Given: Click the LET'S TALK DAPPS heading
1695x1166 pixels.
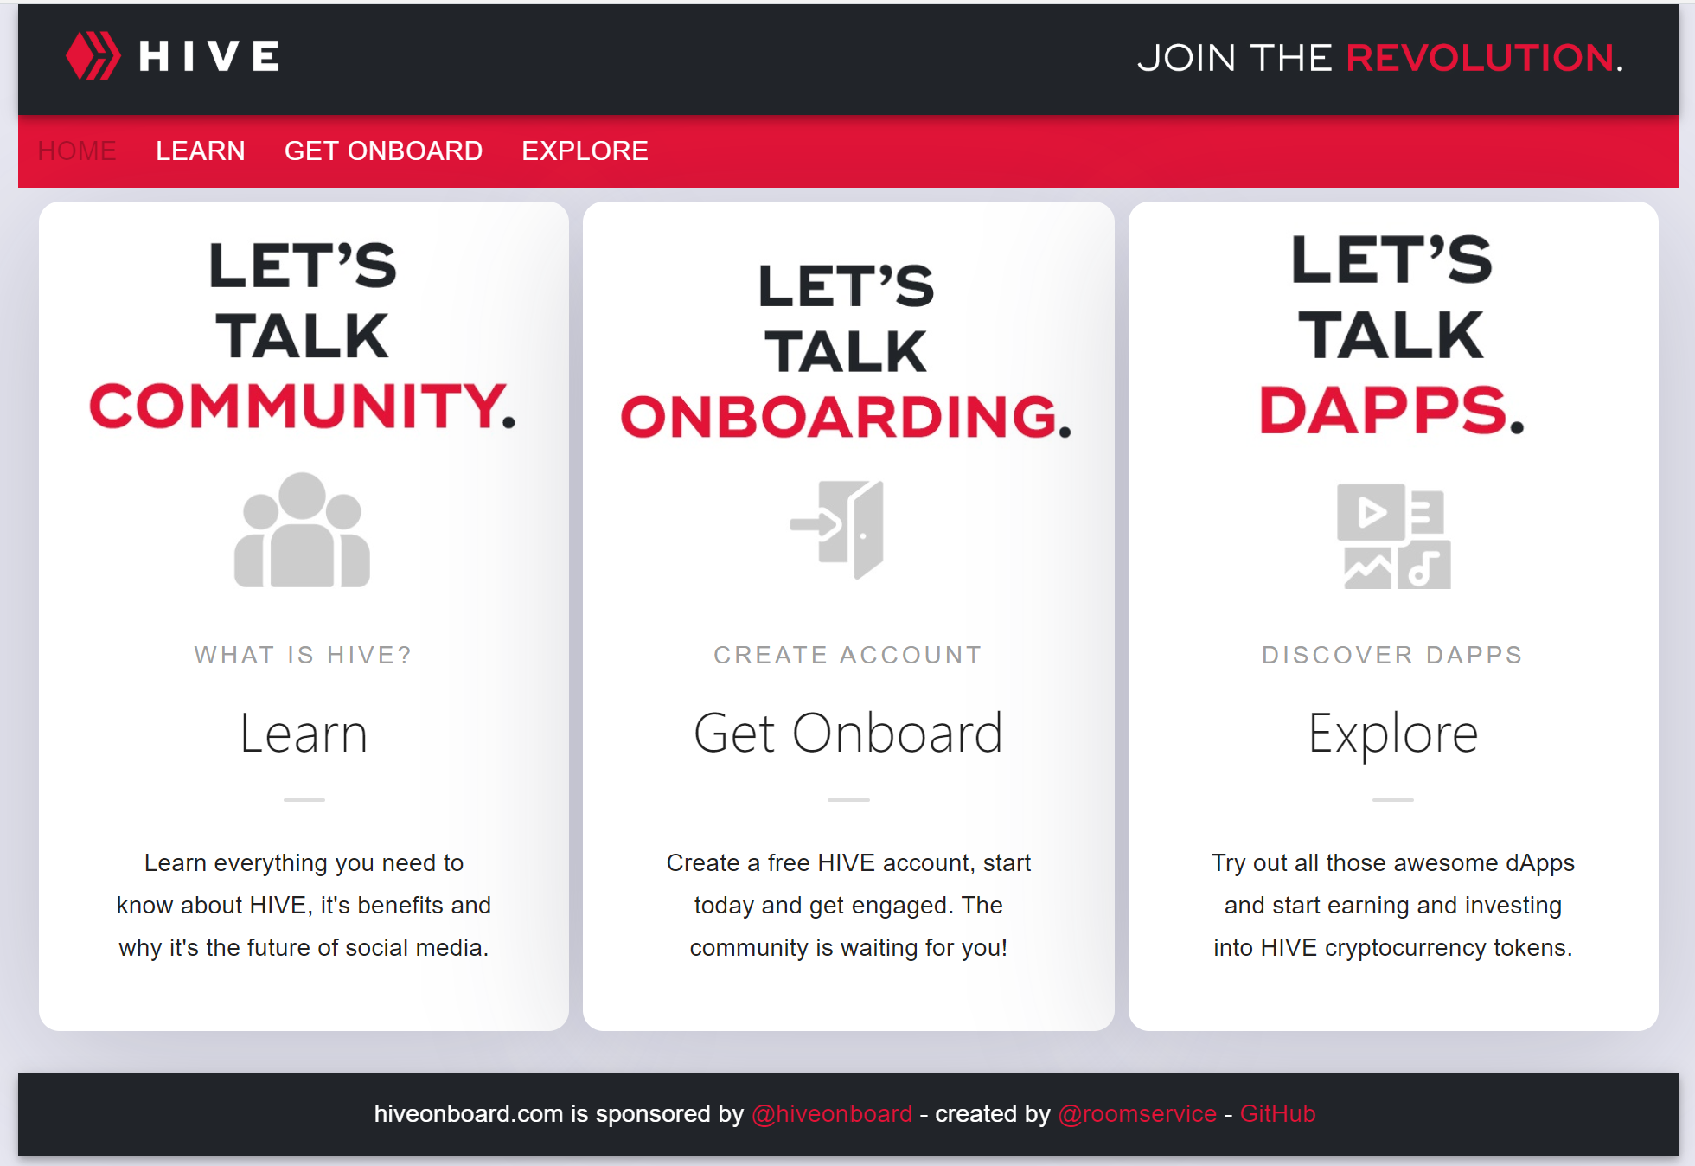Looking at the screenshot, I should click(x=1391, y=335).
